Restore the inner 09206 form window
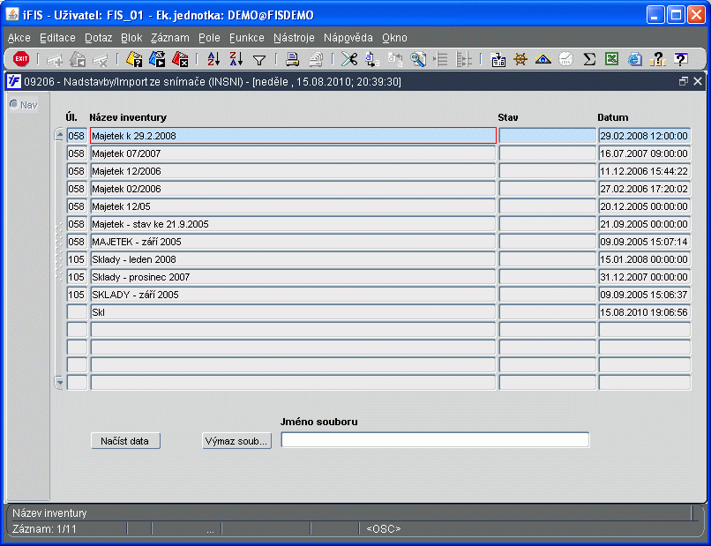 click(684, 81)
